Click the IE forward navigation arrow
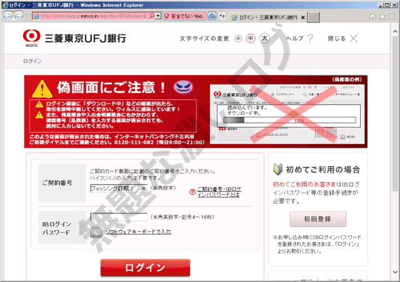Screen dimensions: 400x282 click(19, 16)
